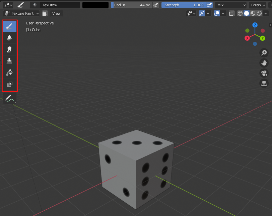Open the Texture Paint mode dropdown
The image size is (272, 216).
[x=22, y=13]
